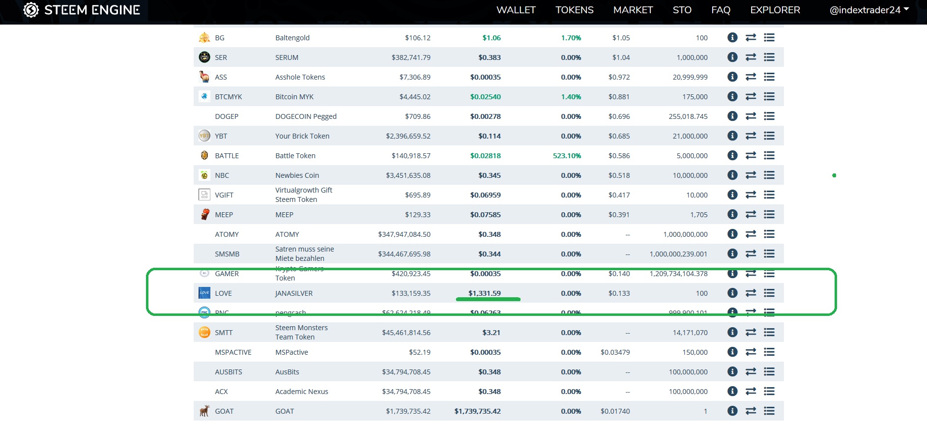Click exchange arrows icon for GOAT

click(x=751, y=411)
